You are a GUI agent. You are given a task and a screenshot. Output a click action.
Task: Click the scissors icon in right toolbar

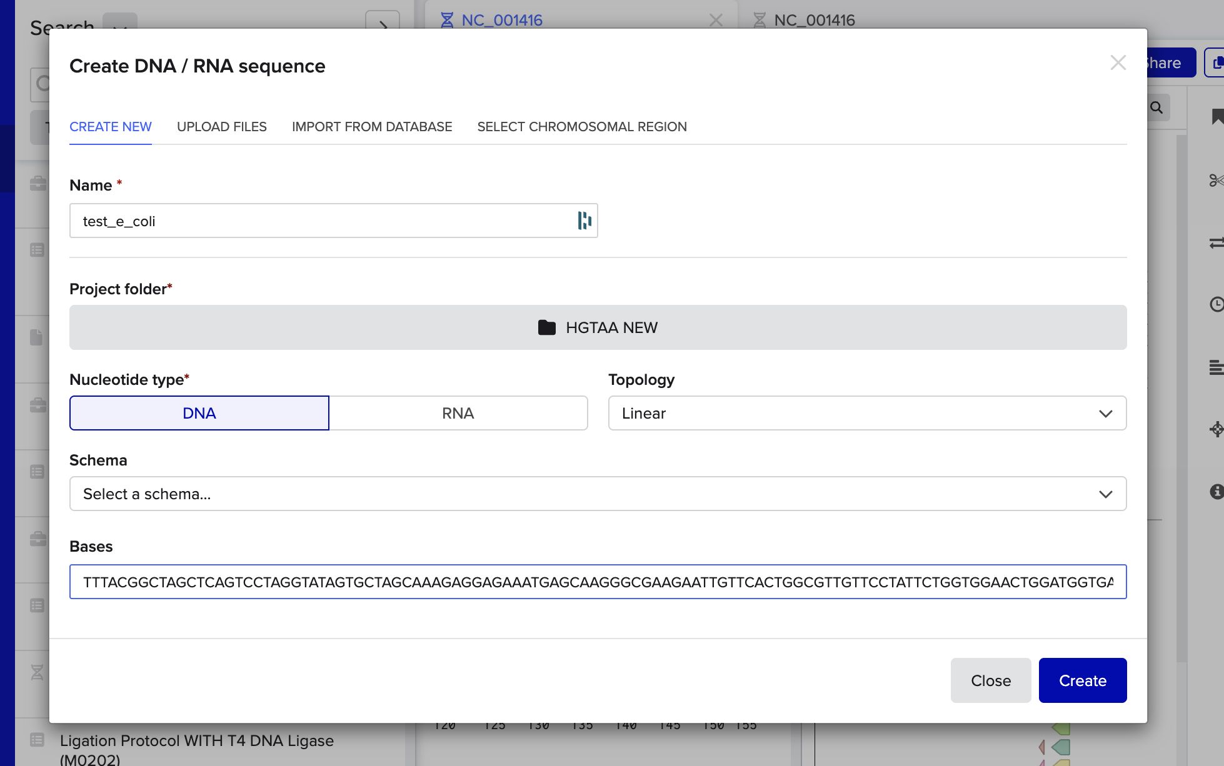tap(1215, 181)
